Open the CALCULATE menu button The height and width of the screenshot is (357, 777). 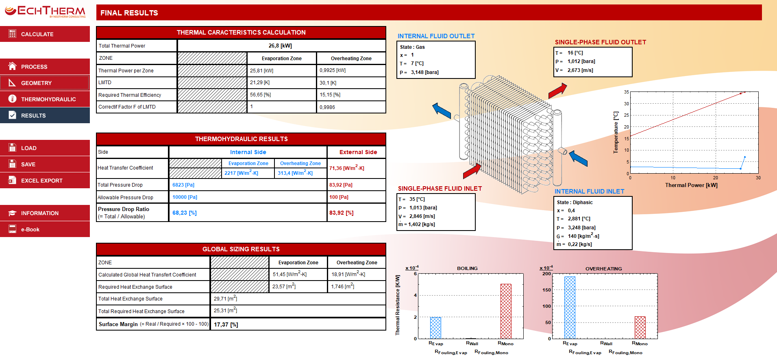click(45, 34)
